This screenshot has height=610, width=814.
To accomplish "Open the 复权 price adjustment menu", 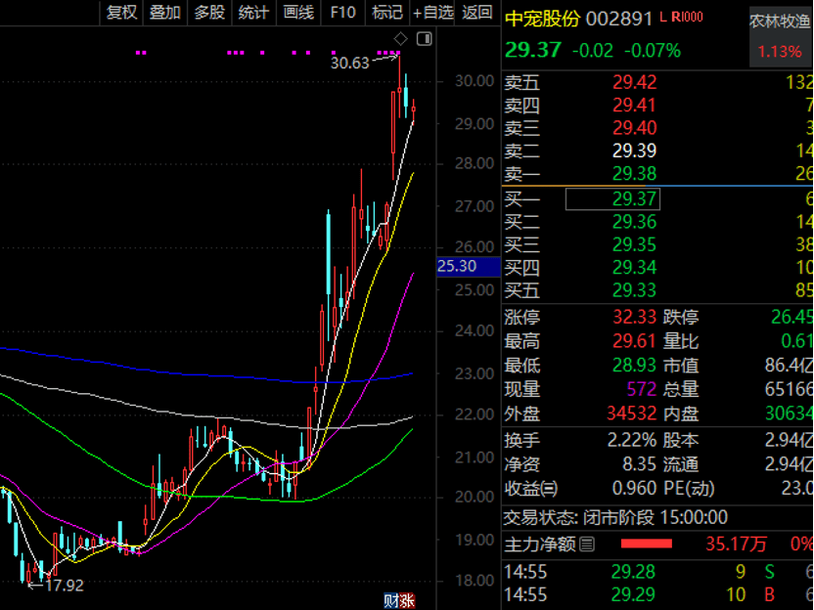I will click(122, 13).
